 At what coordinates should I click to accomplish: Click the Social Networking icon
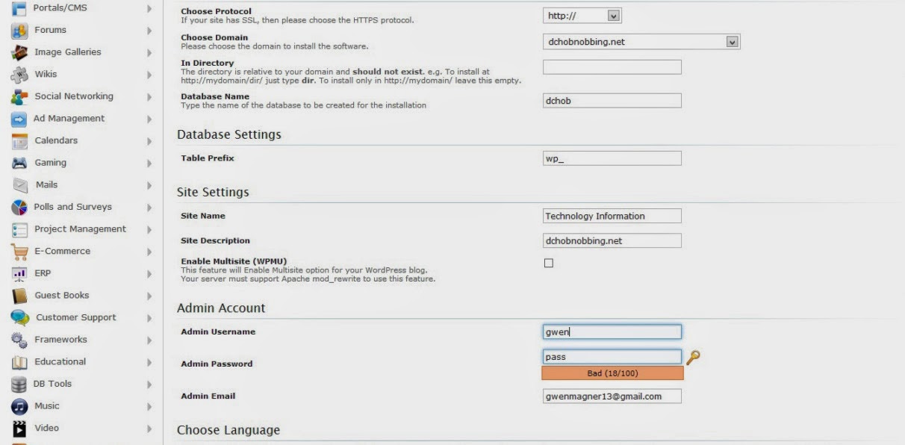[x=19, y=97]
